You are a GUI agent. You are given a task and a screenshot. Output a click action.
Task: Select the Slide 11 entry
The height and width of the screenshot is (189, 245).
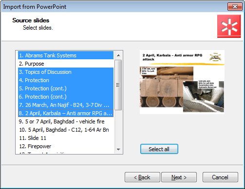coord(66,138)
